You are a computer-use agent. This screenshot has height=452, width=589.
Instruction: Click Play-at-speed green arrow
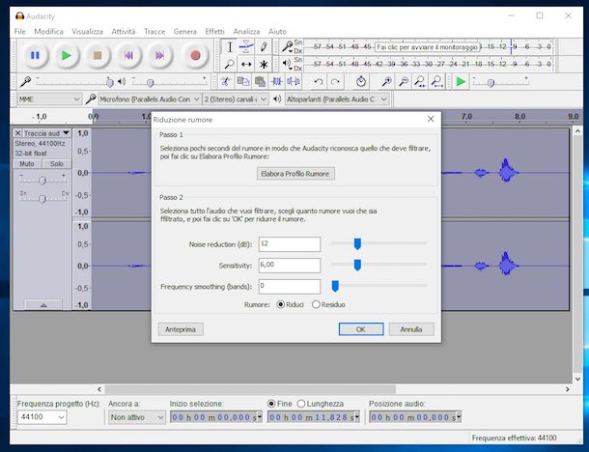point(461,81)
